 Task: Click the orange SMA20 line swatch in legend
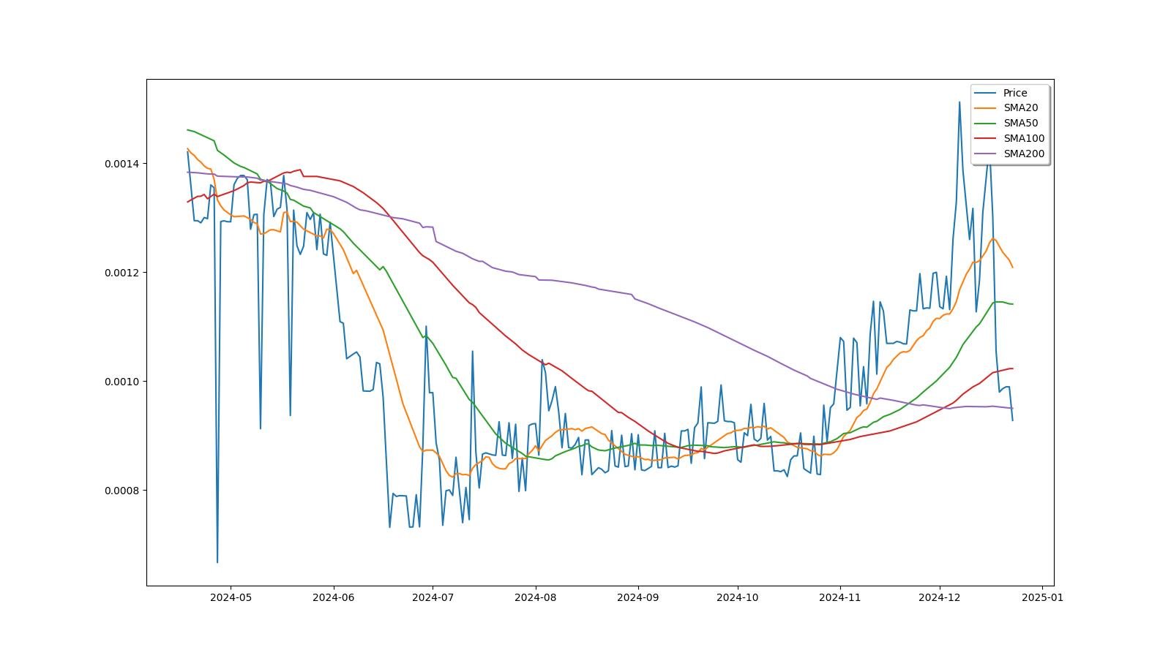pos(986,108)
